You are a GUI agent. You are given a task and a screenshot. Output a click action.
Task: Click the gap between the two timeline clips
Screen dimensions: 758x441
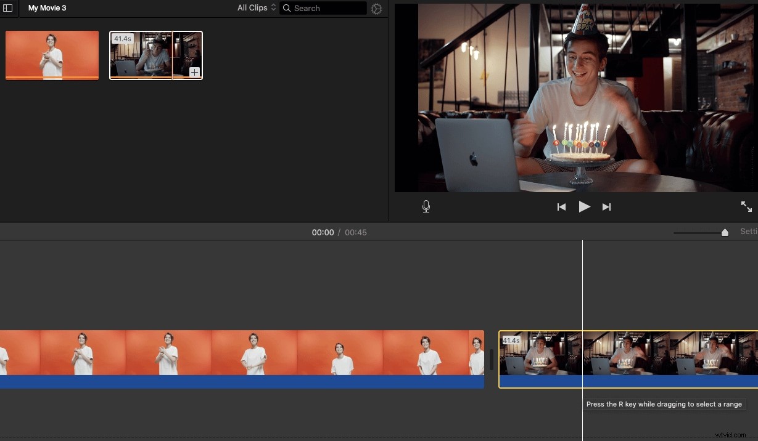pos(492,360)
